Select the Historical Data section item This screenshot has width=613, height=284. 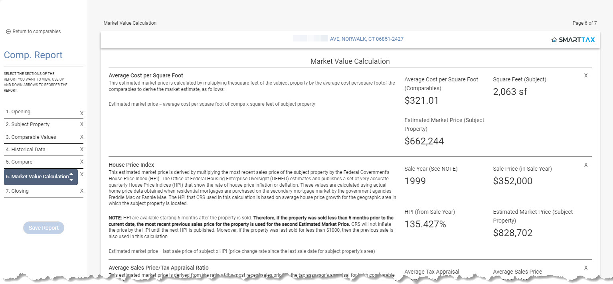[x=26, y=149]
